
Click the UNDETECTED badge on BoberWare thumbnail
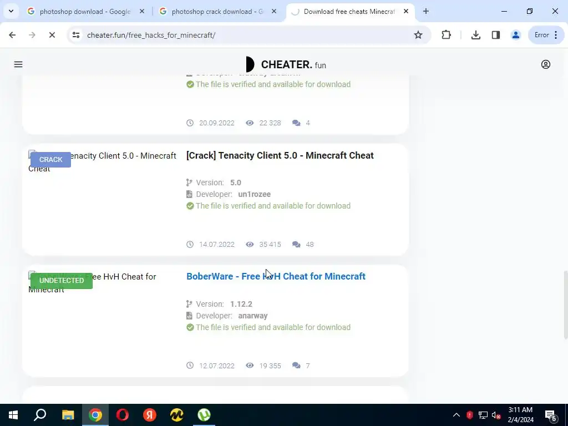click(x=62, y=281)
